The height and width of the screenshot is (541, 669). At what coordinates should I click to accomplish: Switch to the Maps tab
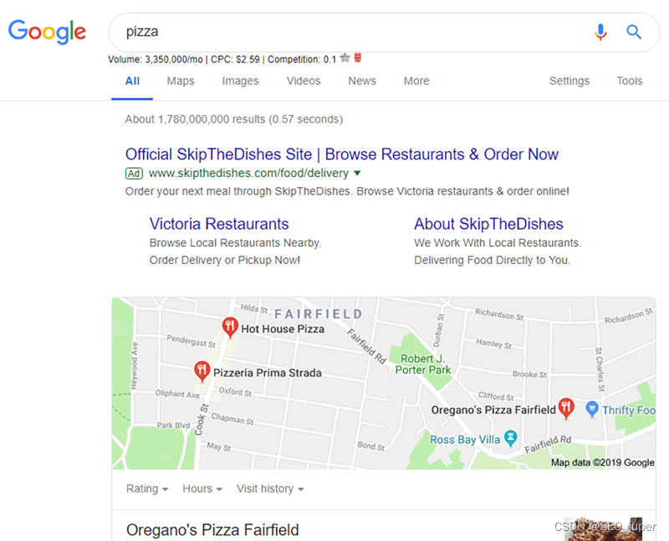tap(181, 81)
